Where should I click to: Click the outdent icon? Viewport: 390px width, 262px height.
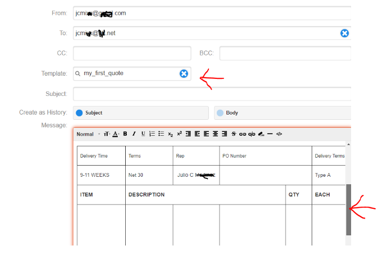click(x=188, y=134)
